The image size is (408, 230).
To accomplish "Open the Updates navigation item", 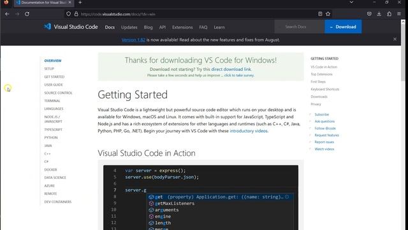I will tap(129, 27).
